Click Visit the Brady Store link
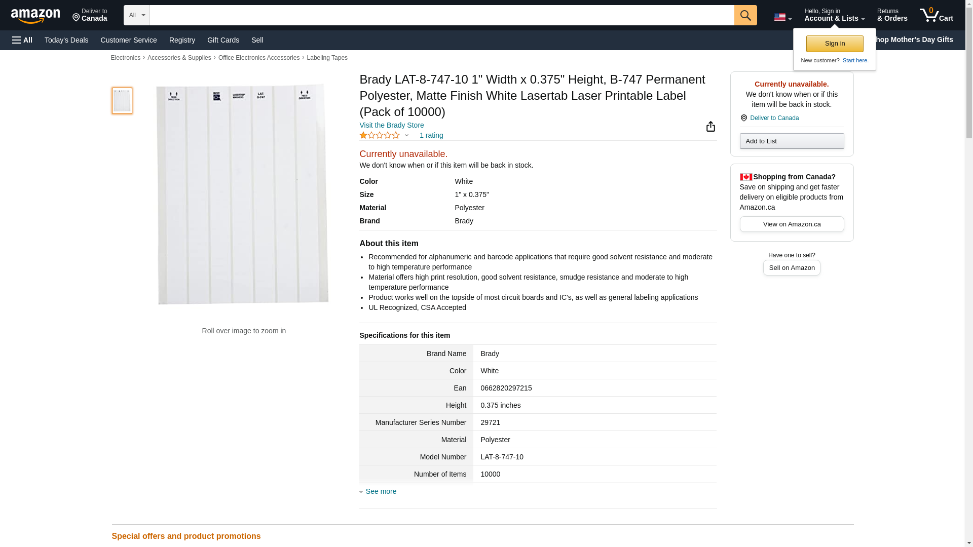 pos(391,125)
